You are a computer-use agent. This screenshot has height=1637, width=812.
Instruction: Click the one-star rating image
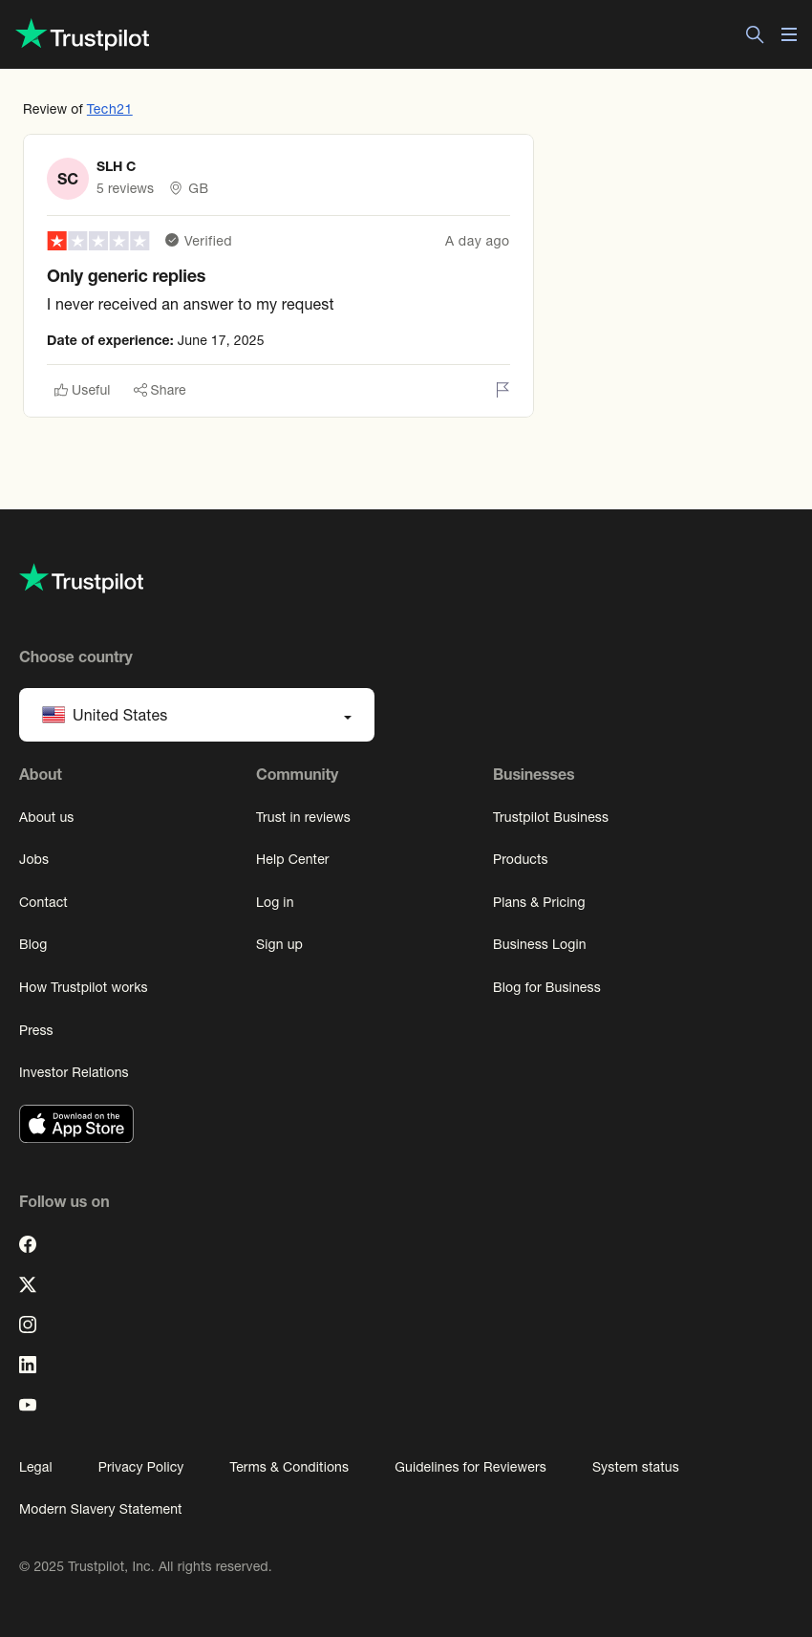pos(98,241)
